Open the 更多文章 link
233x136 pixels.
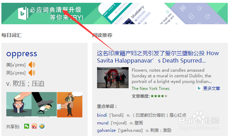coord(212,88)
